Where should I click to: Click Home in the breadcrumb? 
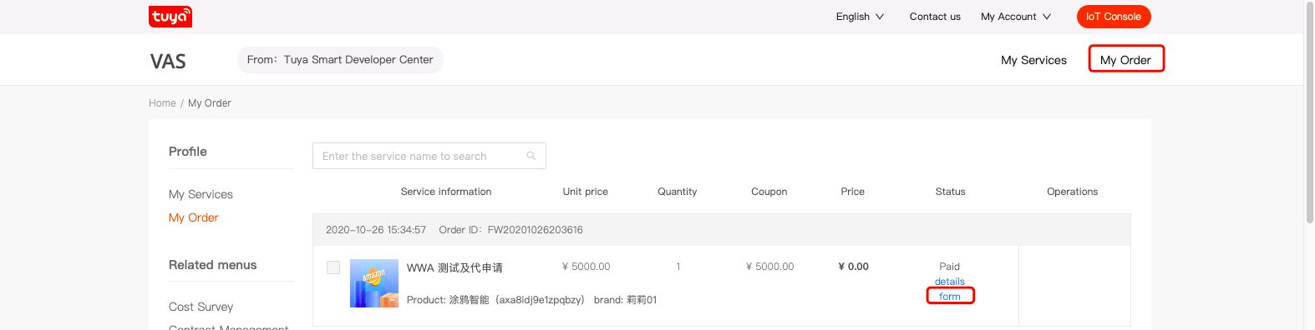pos(162,103)
